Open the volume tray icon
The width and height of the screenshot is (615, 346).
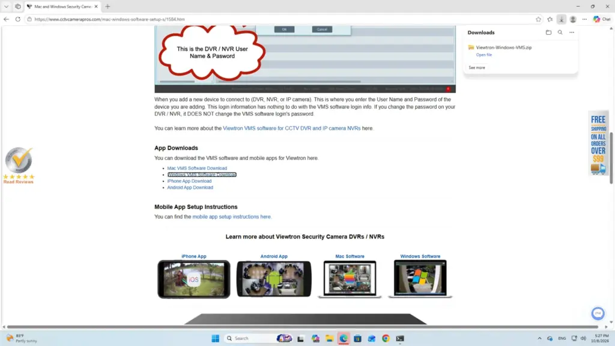click(x=583, y=338)
